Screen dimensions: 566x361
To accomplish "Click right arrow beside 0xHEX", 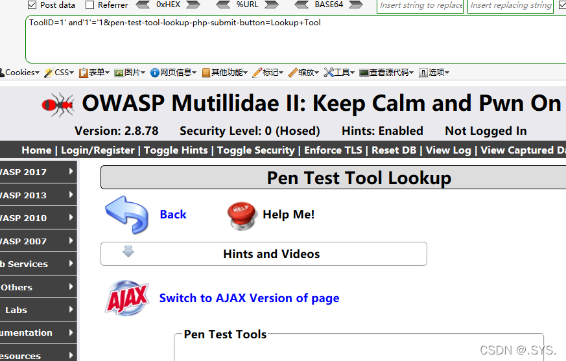I will coord(193,5).
